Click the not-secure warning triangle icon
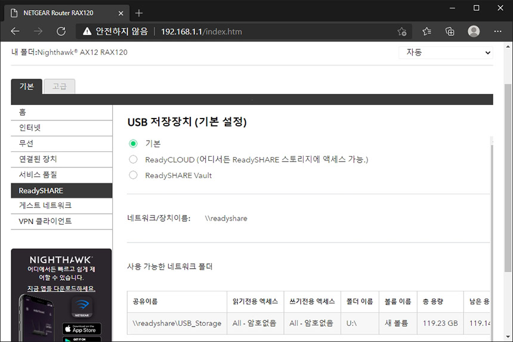513x342 pixels. pos(87,32)
